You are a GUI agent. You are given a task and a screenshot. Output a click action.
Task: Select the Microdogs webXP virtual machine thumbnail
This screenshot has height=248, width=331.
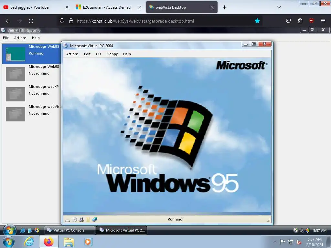(16, 94)
